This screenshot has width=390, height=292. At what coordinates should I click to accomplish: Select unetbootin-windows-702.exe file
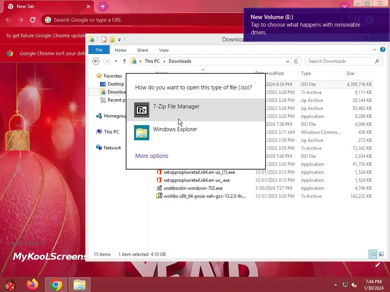(193, 188)
